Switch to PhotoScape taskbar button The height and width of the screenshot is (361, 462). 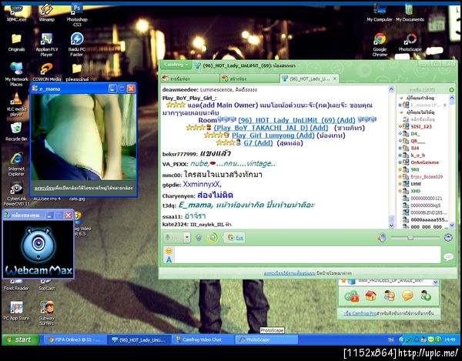266,339
